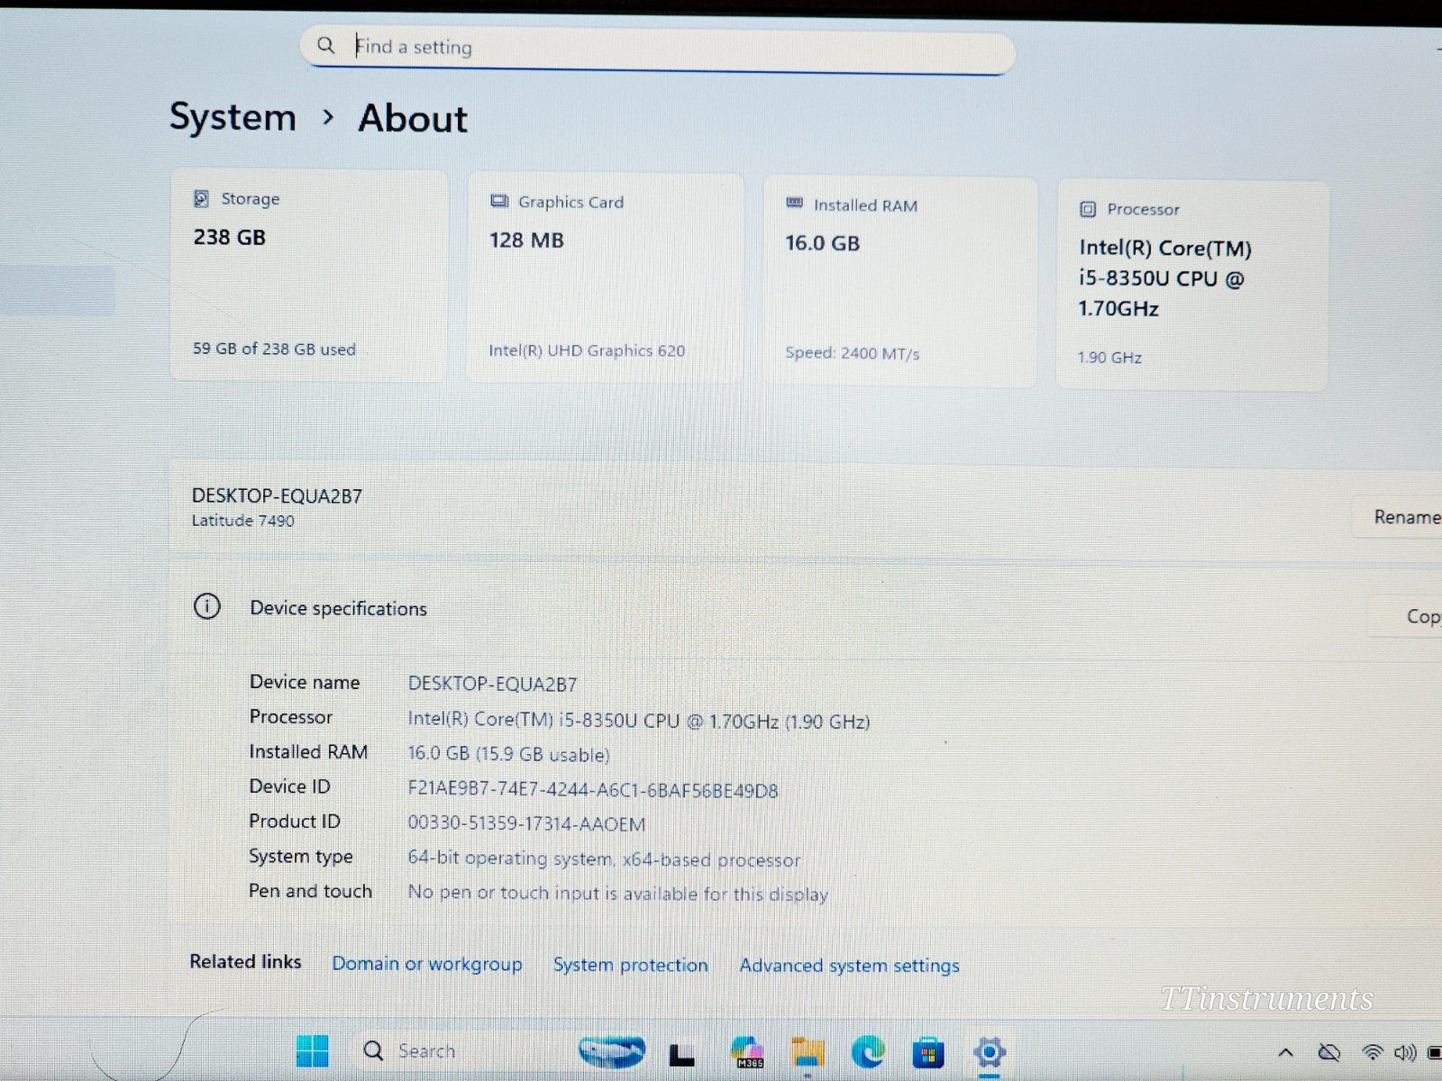Click the '64-bit operating system' system type value
Viewport: 1442px width, 1081px height.
(x=604, y=858)
